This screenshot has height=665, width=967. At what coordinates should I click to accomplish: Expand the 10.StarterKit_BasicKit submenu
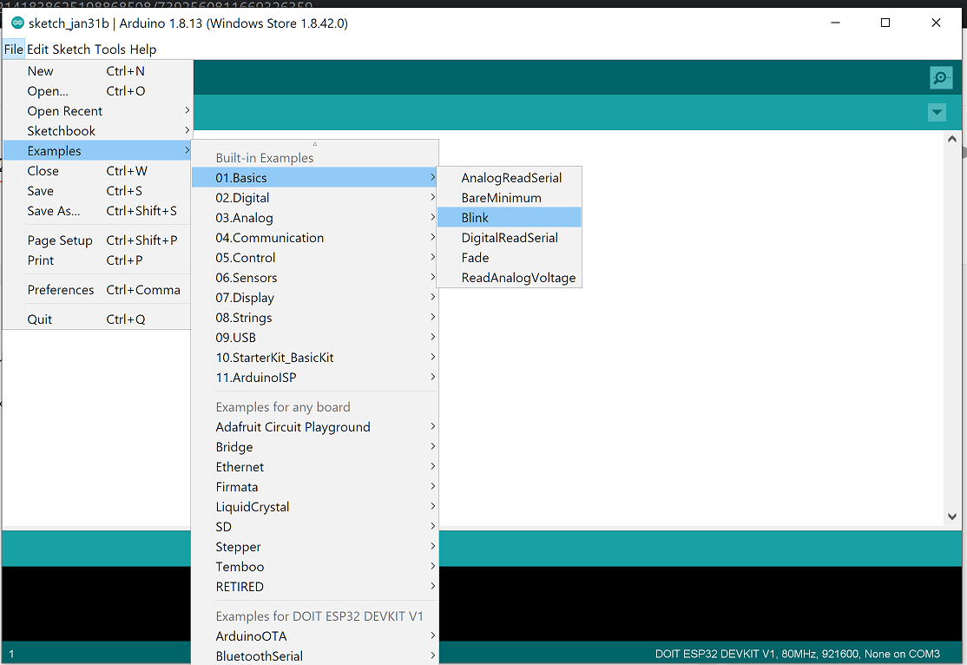314,358
